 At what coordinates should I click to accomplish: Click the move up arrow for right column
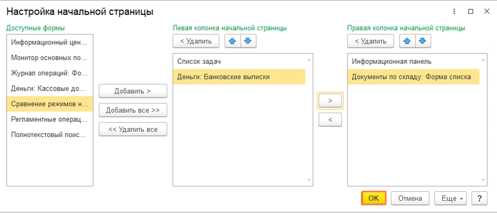[407, 41]
